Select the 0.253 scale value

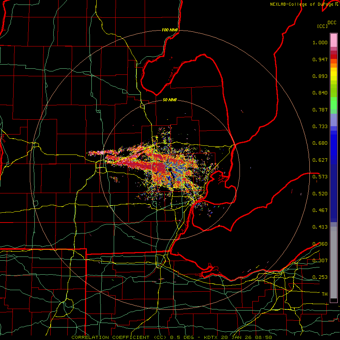tap(320, 277)
